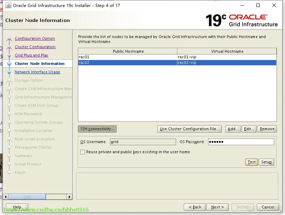The width and height of the screenshot is (285, 215).
Task: Click the Storage Option step
Action: (29, 80)
